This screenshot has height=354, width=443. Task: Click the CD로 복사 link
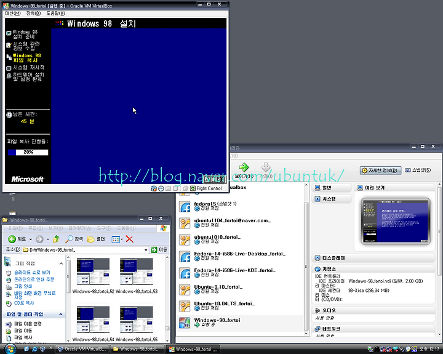[x=24, y=303]
